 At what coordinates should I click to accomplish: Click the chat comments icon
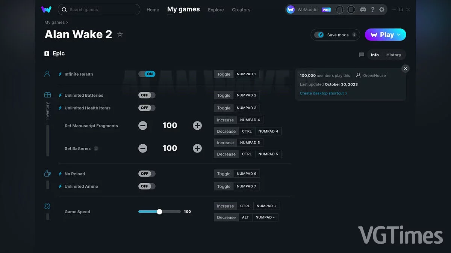[x=362, y=55]
